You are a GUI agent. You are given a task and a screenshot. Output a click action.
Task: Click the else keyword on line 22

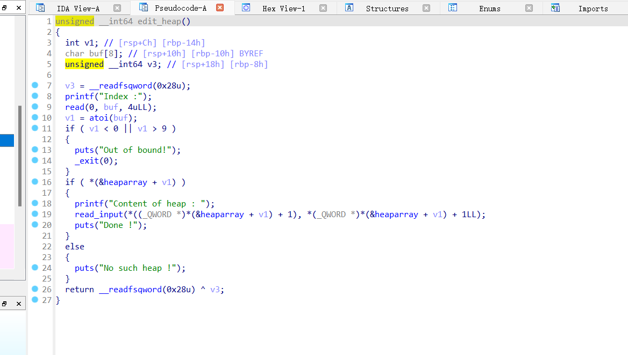click(75, 246)
